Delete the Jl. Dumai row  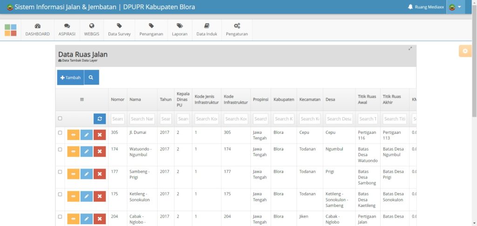pos(100,135)
